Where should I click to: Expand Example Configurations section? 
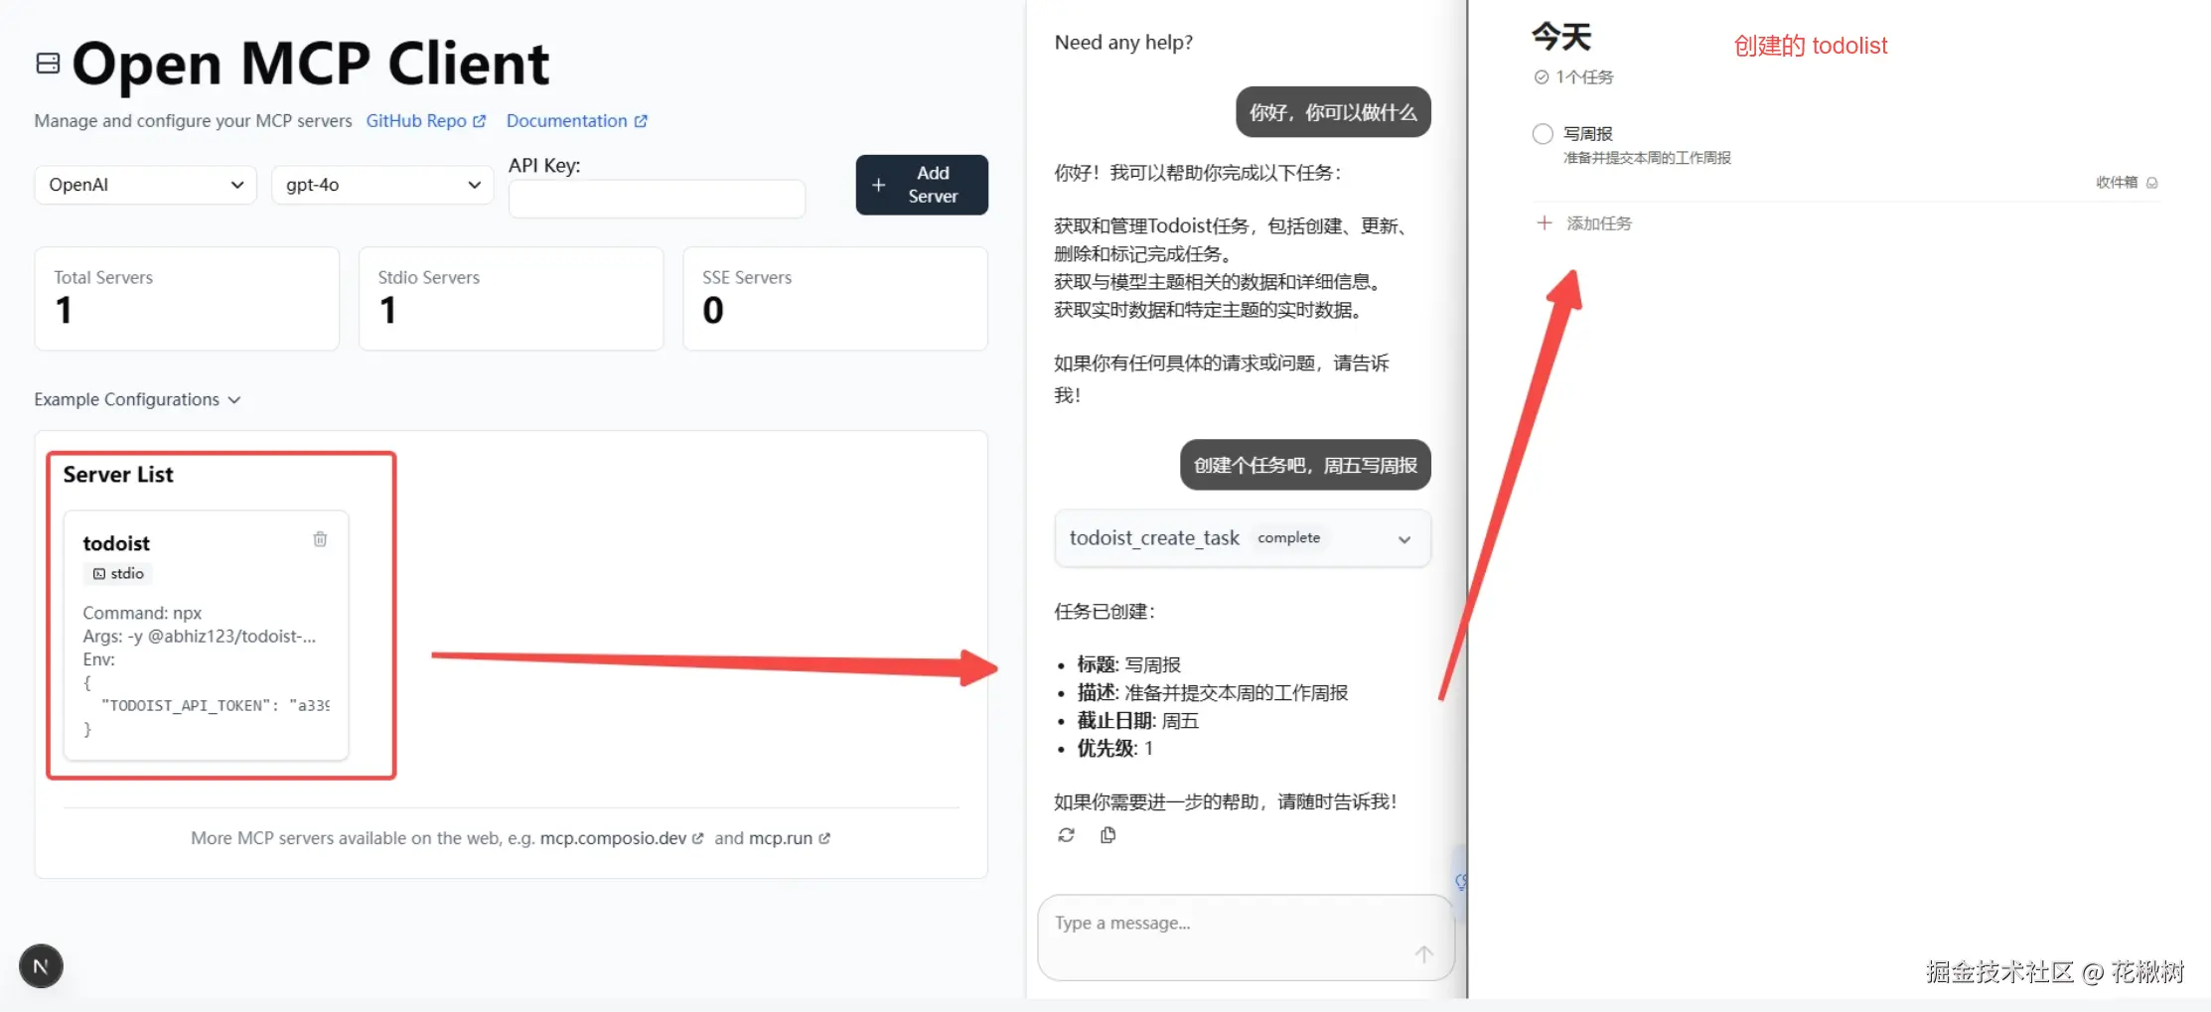(x=137, y=399)
